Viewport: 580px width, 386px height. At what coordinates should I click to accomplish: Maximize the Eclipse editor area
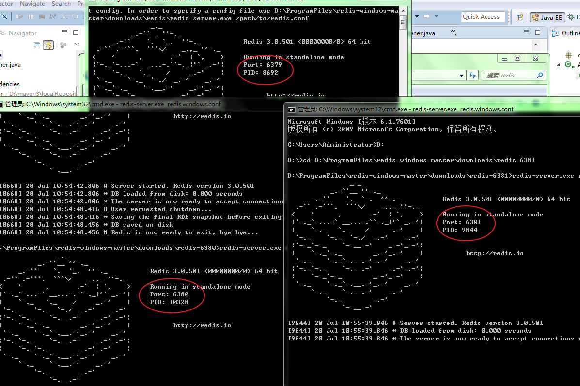tap(538, 32)
